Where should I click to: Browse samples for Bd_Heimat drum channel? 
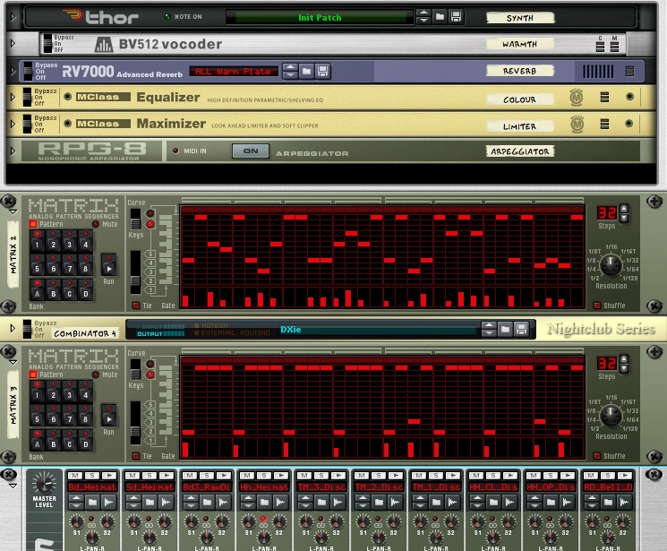point(92,503)
